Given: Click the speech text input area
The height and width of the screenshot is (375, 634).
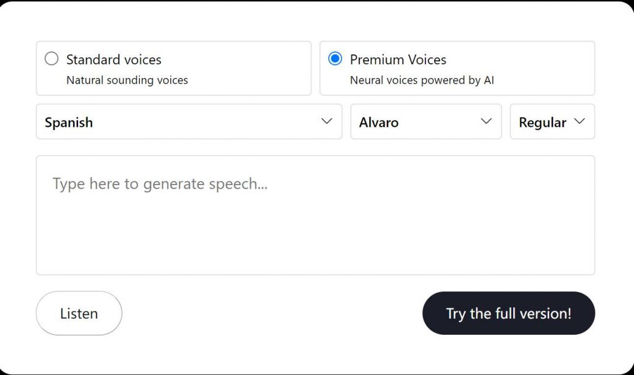Looking at the screenshot, I should [316, 215].
